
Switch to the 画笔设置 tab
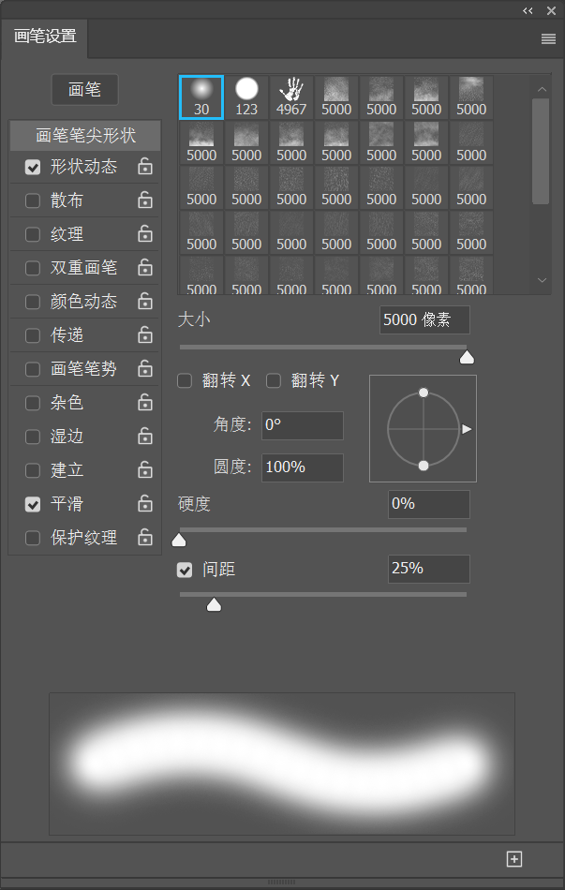(45, 37)
